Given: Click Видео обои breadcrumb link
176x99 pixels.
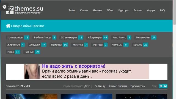Looking at the screenshot, I should click(22, 26).
